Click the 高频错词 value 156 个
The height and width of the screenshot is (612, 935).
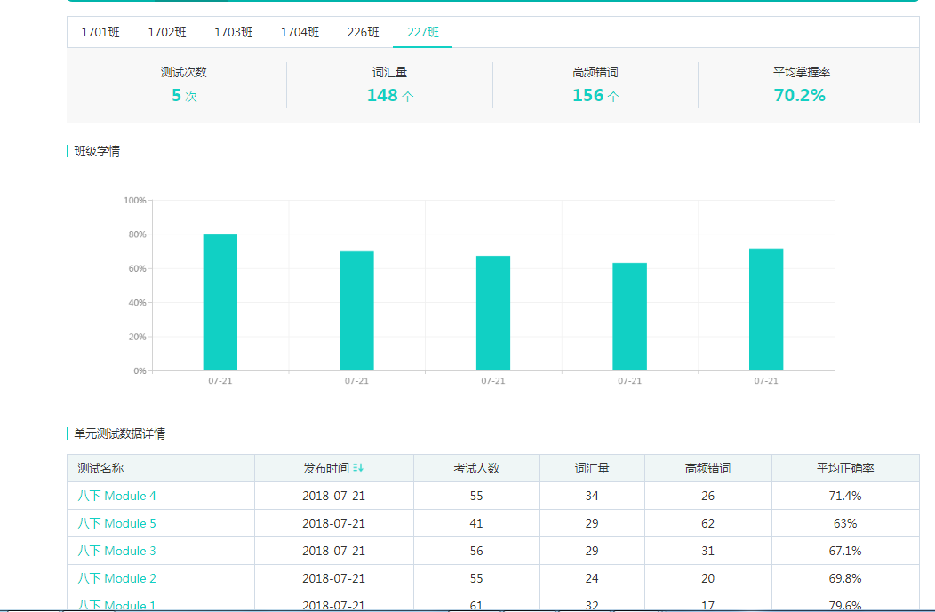pos(595,95)
